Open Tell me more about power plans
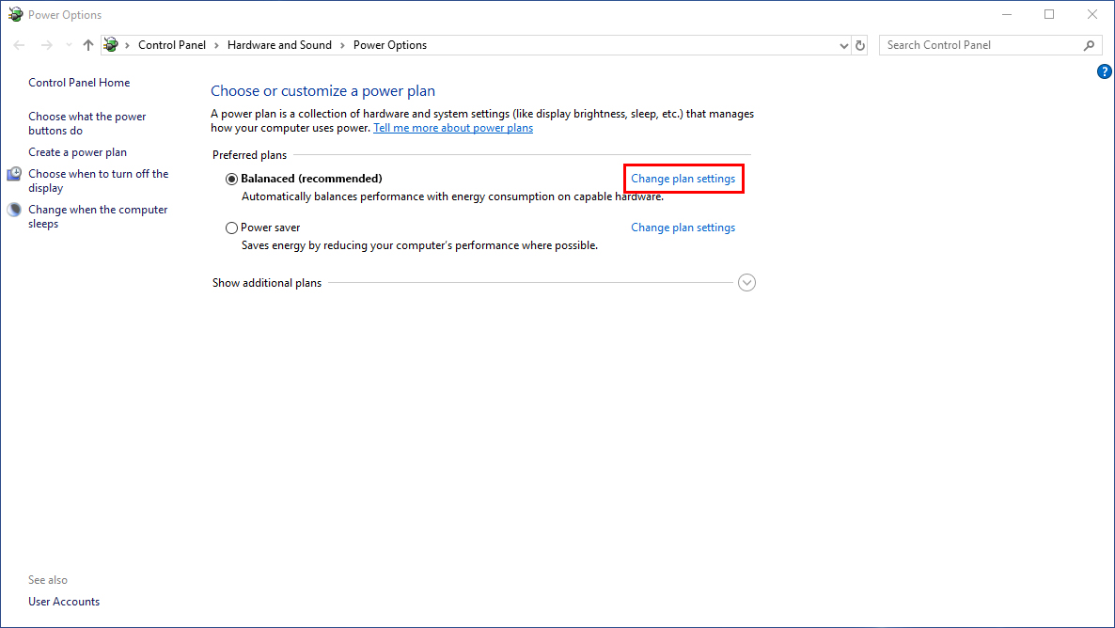This screenshot has width=1115, height=628. [x=452, y=128]
